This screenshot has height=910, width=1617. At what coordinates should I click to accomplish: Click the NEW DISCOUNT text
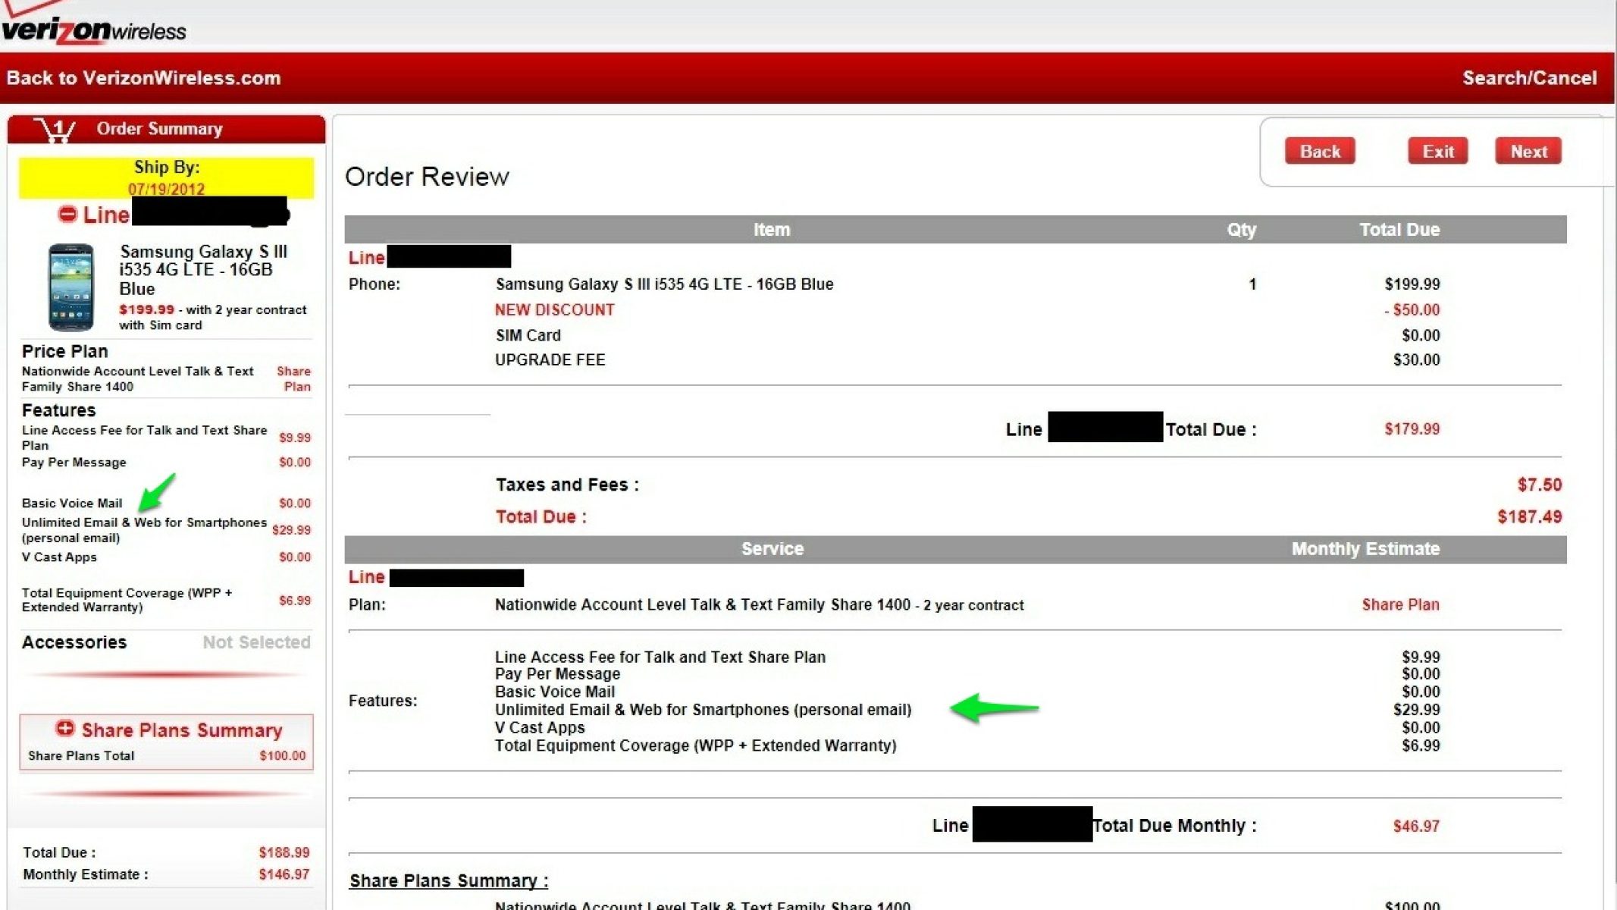(554, 310)
